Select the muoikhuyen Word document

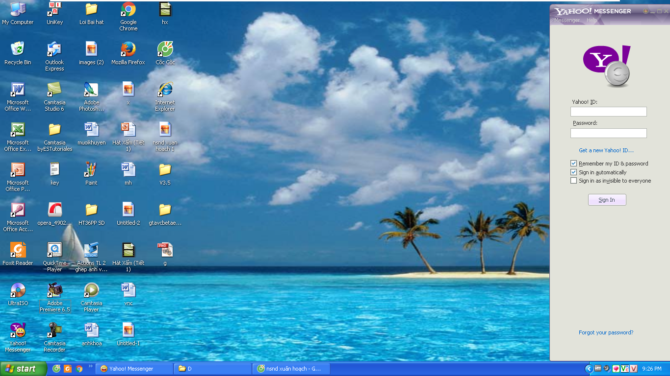(x=91, y=134)
